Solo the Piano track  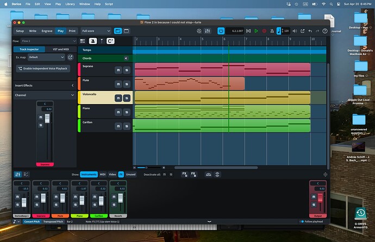[x=127, y=112]
